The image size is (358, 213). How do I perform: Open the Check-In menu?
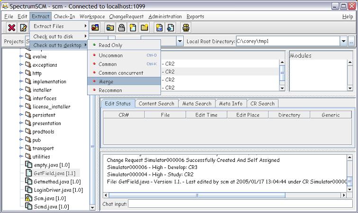(x=64, y=17)
